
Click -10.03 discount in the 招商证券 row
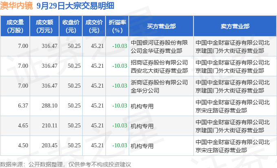(x=120, y=66)
